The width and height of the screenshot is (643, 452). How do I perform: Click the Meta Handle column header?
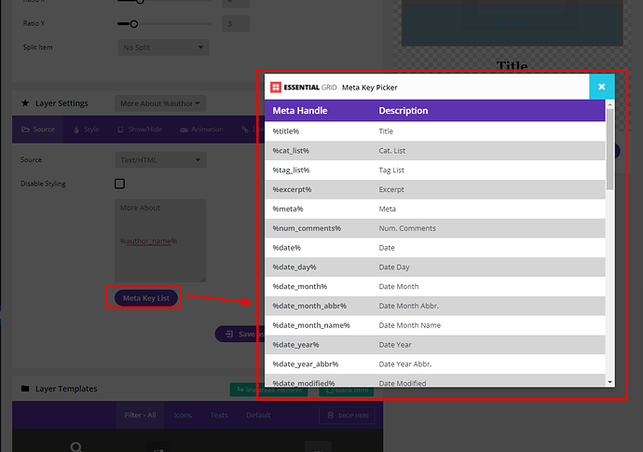tap(300, 110)
